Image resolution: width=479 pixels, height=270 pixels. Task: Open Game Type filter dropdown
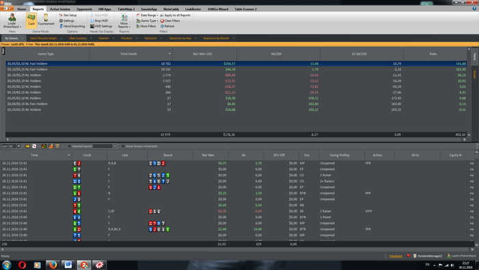click(x=147, y=21)
